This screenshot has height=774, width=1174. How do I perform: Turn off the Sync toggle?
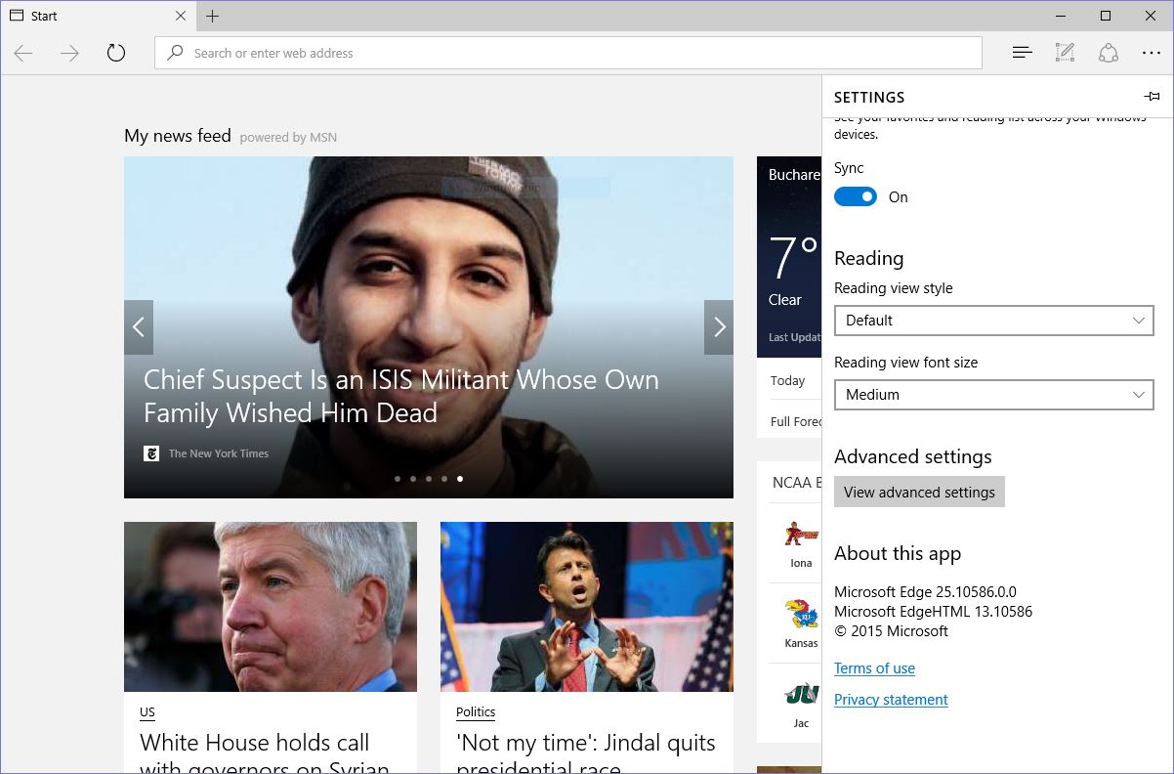coord(856,196)
